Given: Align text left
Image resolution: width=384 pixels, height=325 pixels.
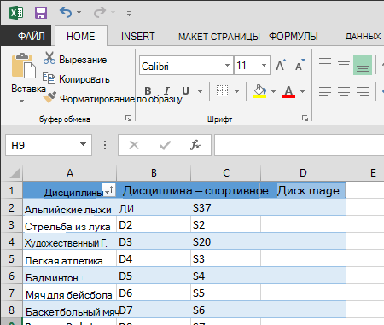Looking at the screenshot, I should click(325, 91).
